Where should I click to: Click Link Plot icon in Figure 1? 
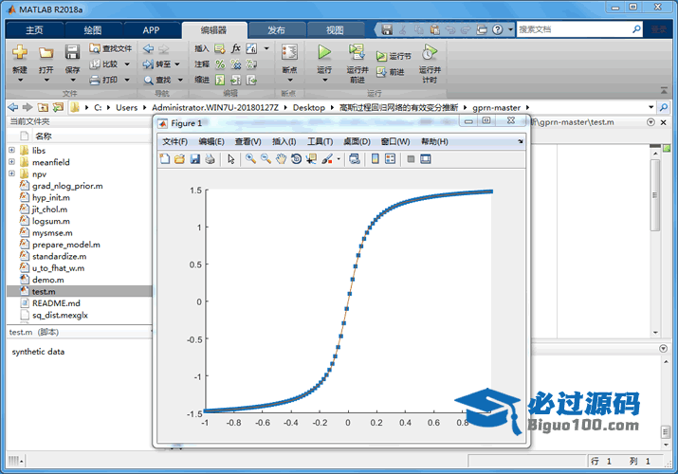[355, 159]
